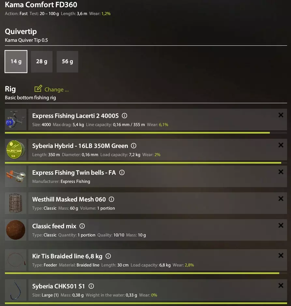Show details icon for Kir Tis Braided line
The image size is (291, 306).
coord(108,256)
